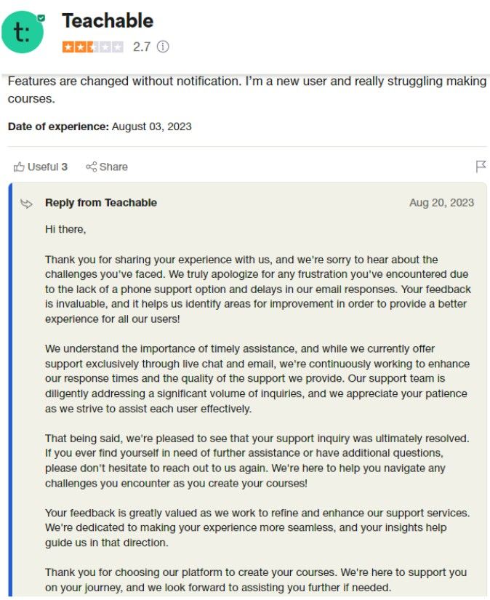
Task: Click the "Reply from Teachable" heading
Action: [x=101, y=203]
